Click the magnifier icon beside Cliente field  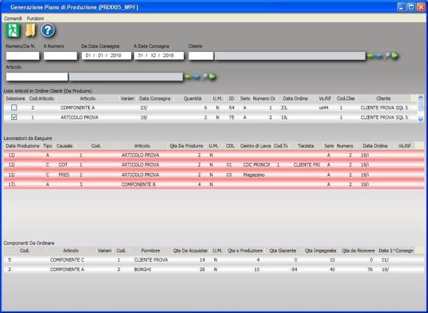387,56
